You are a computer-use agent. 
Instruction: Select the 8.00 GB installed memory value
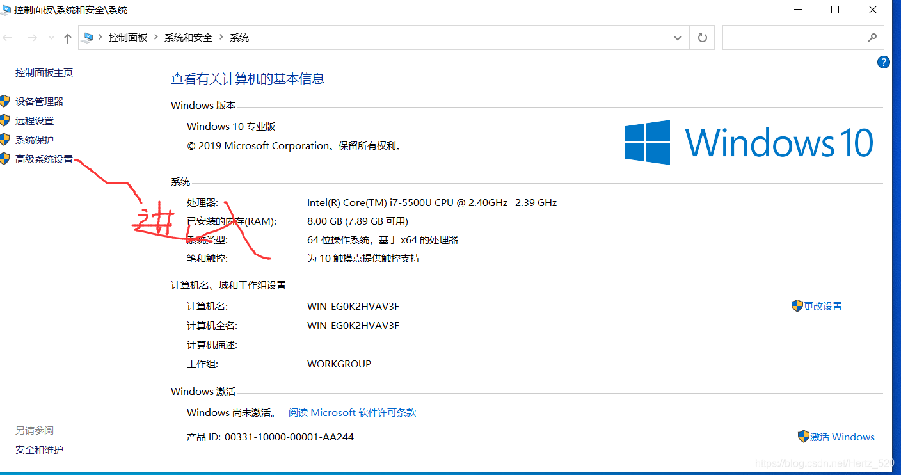(x=358, y=221)
